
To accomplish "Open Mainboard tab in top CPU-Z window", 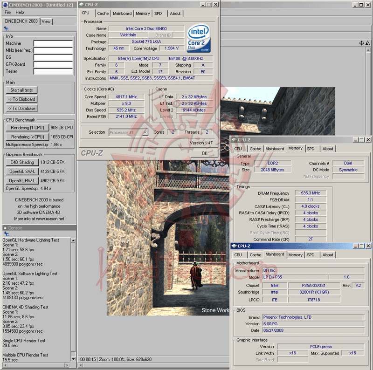I will coord(122,14).
